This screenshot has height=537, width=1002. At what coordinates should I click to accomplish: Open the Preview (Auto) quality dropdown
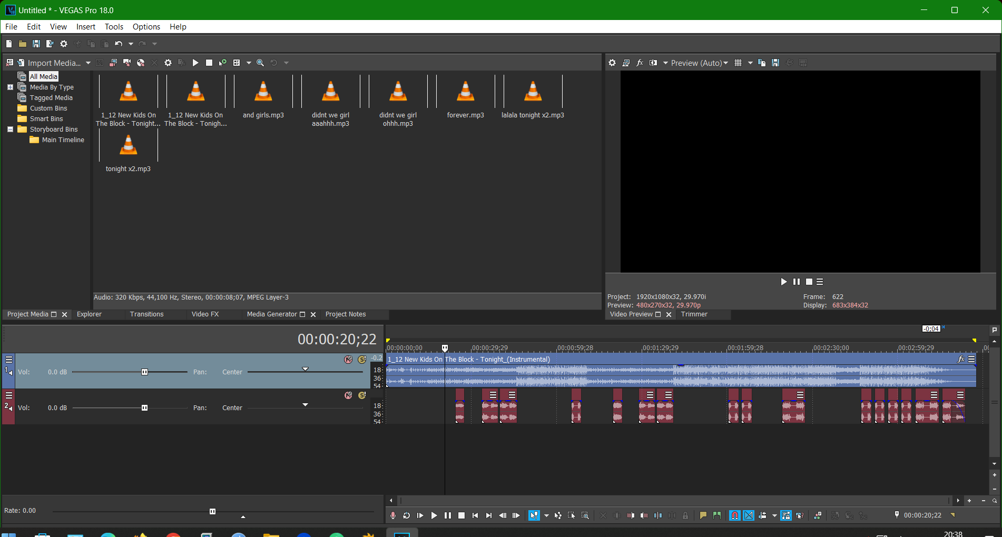coord(699,63)
